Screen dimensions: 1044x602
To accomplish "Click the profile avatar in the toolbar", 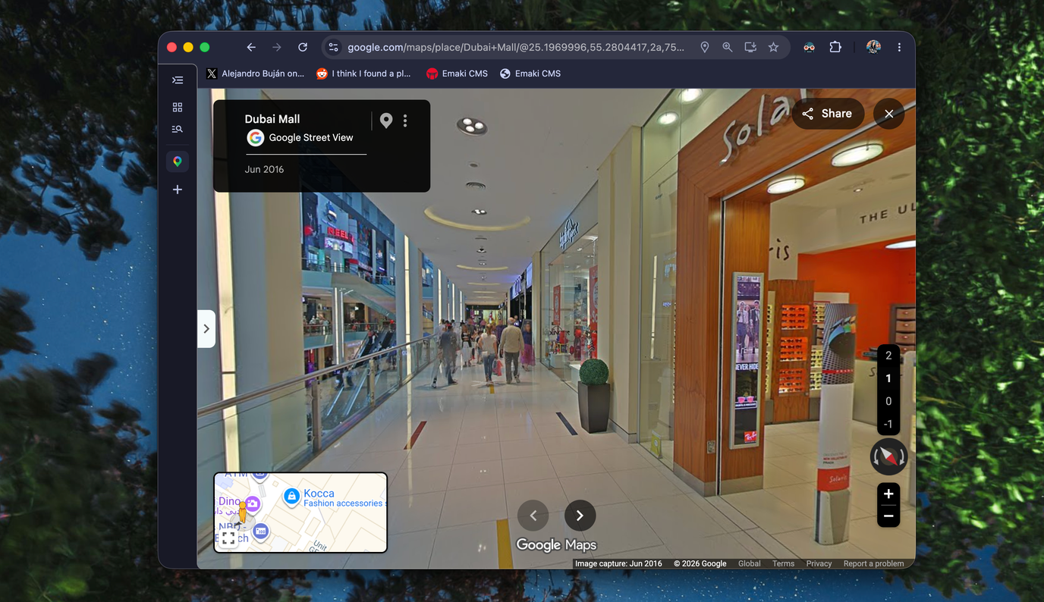I will coord(873,47).
